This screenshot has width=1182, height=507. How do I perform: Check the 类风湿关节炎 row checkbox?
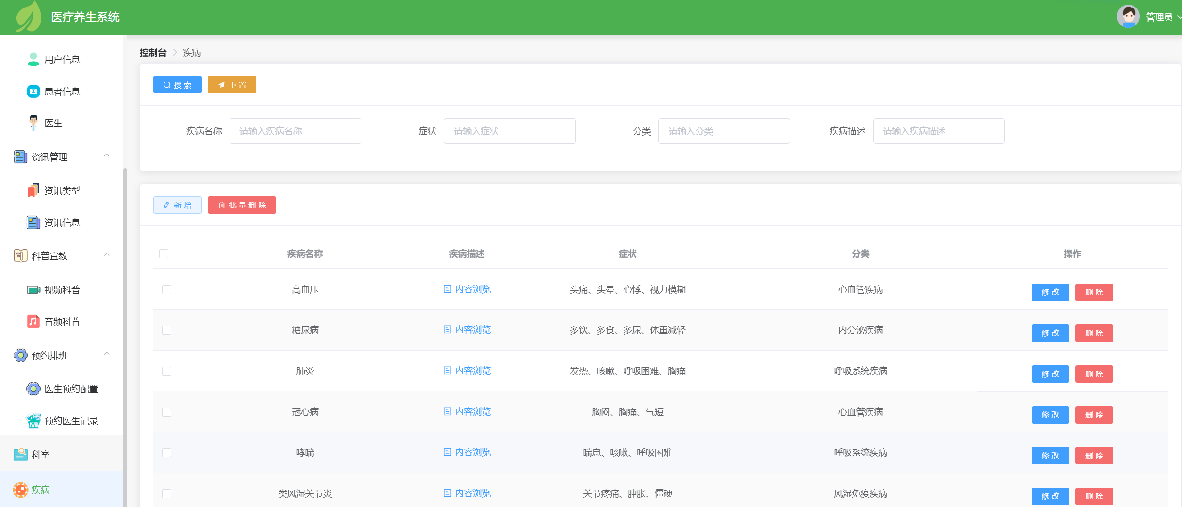point(167,494)
